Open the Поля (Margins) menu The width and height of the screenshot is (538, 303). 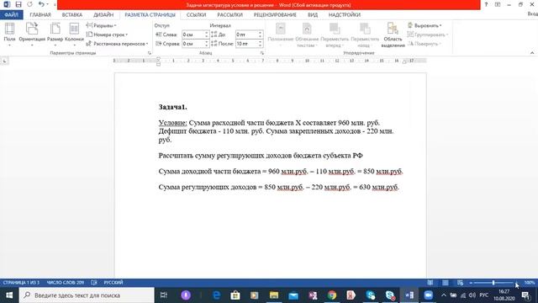(x=9, y=35)
